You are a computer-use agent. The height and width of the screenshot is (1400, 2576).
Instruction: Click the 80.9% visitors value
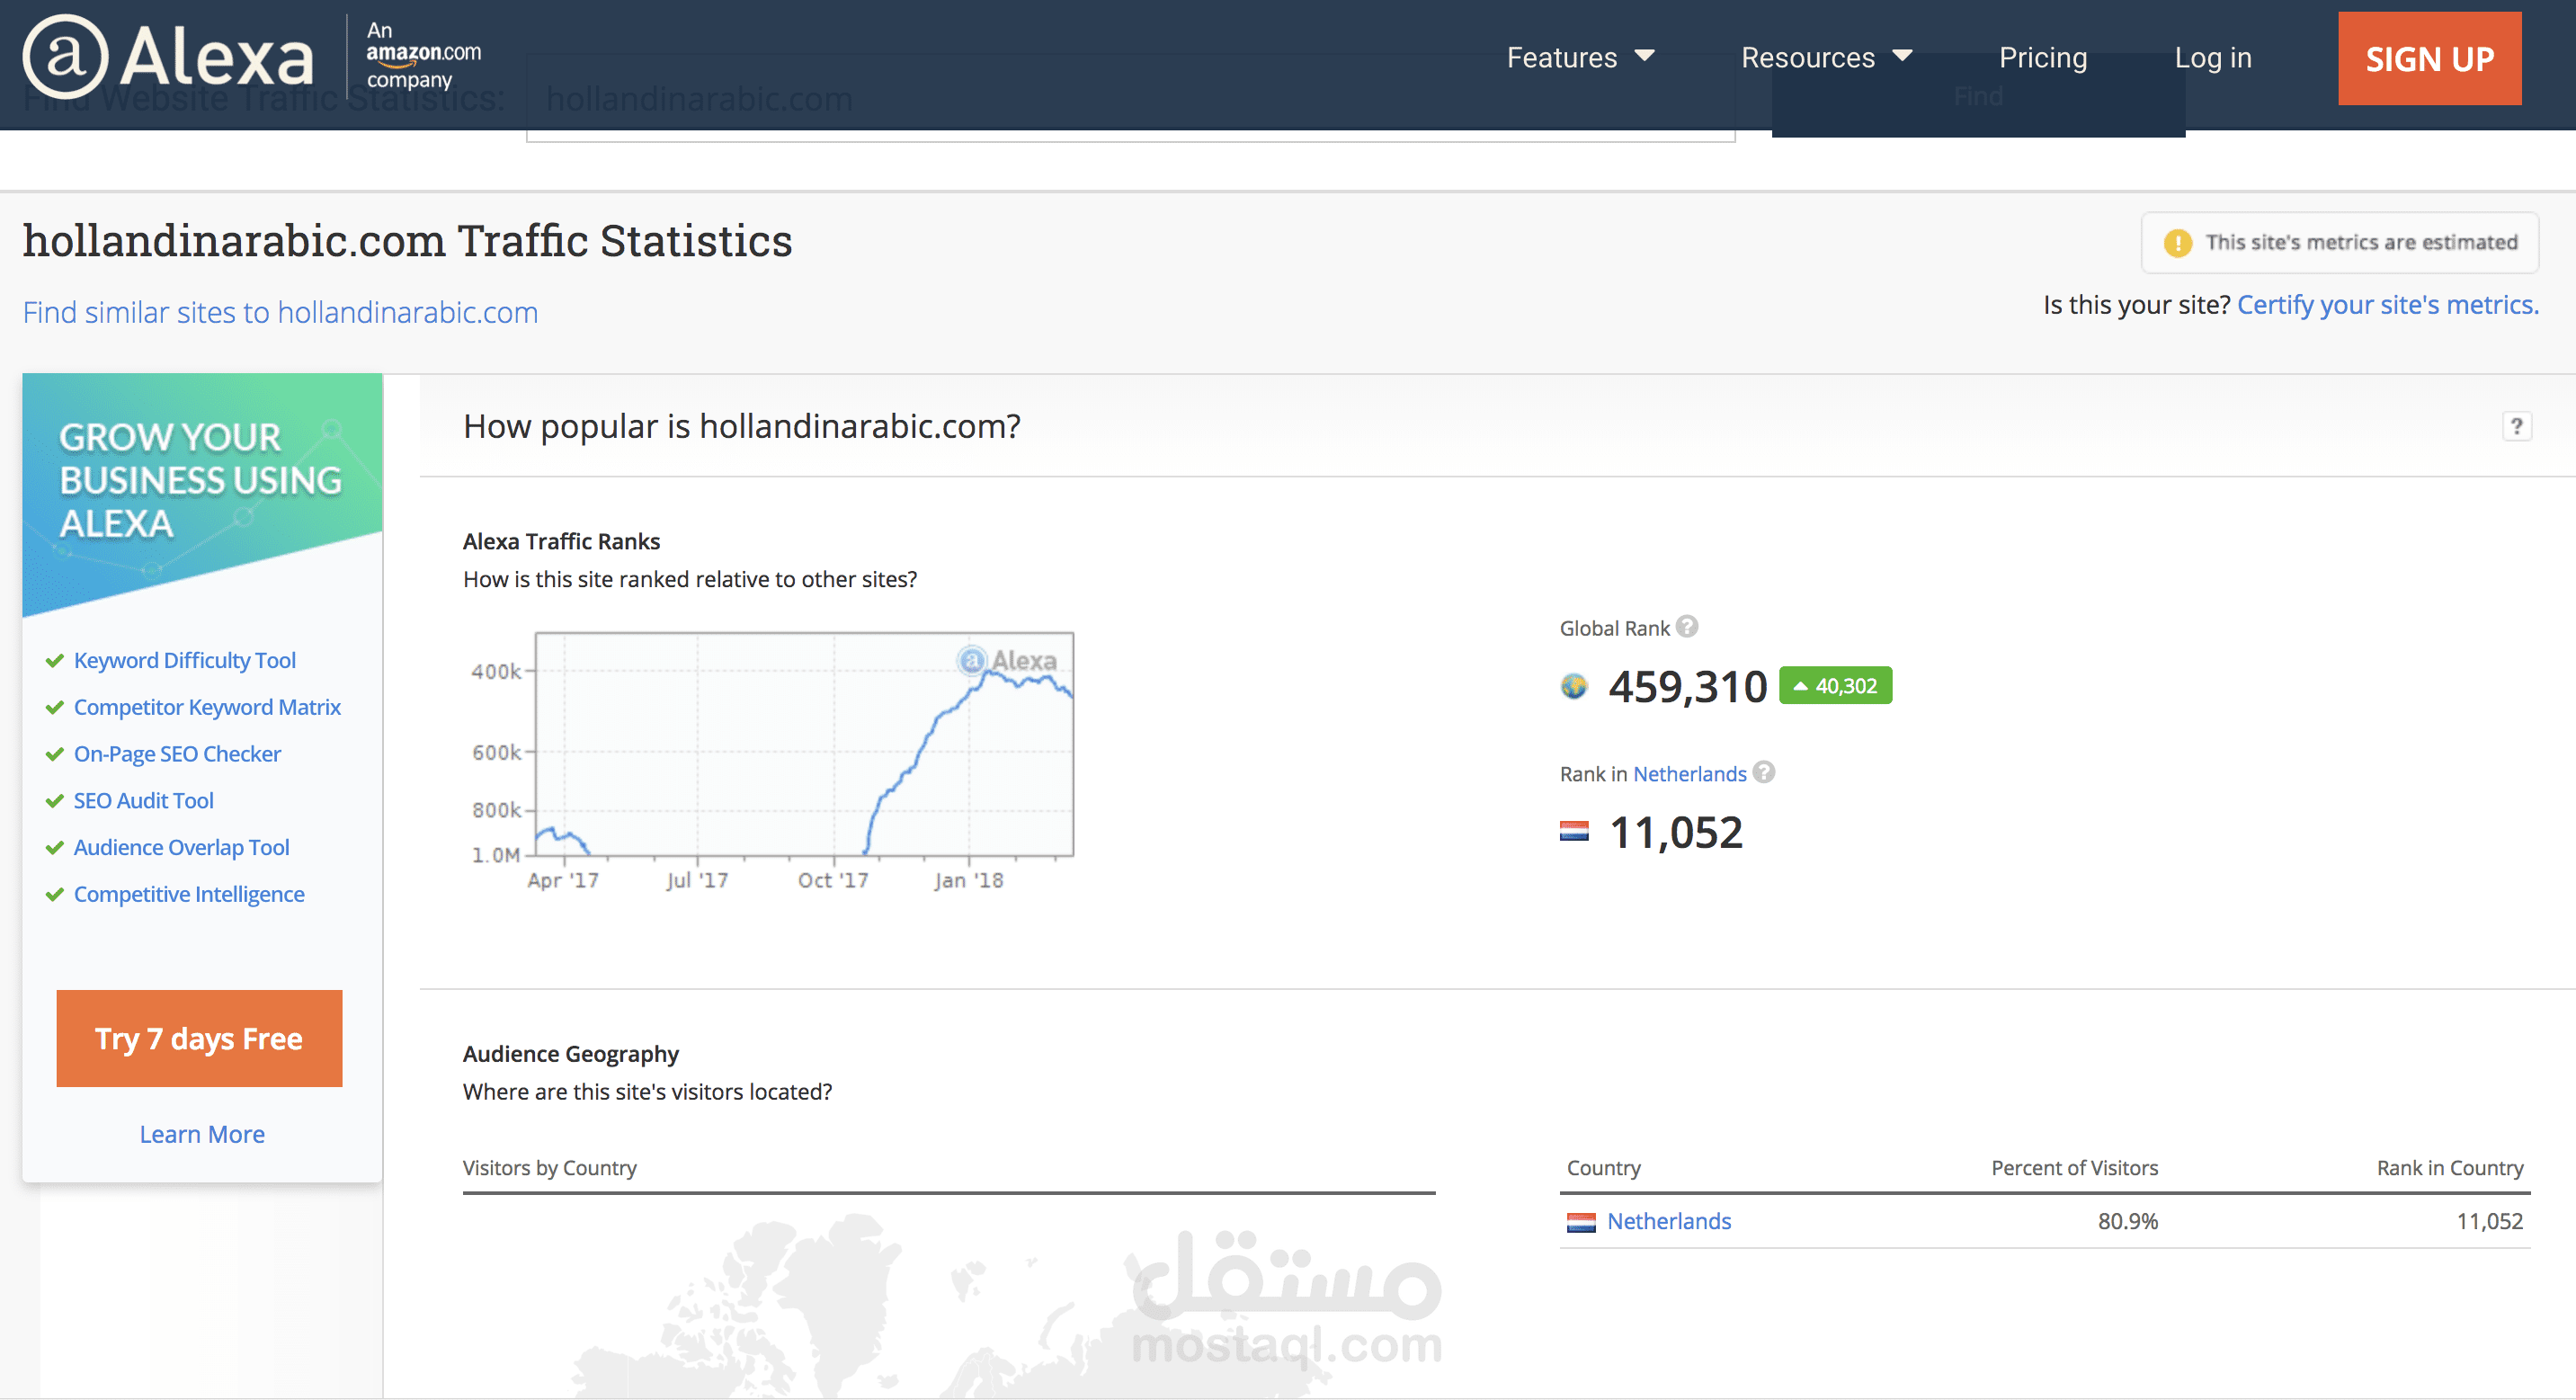[2127, 1221]
